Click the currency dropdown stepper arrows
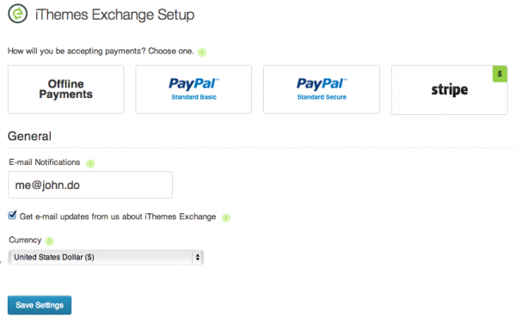516x323 pixels. 198,257
